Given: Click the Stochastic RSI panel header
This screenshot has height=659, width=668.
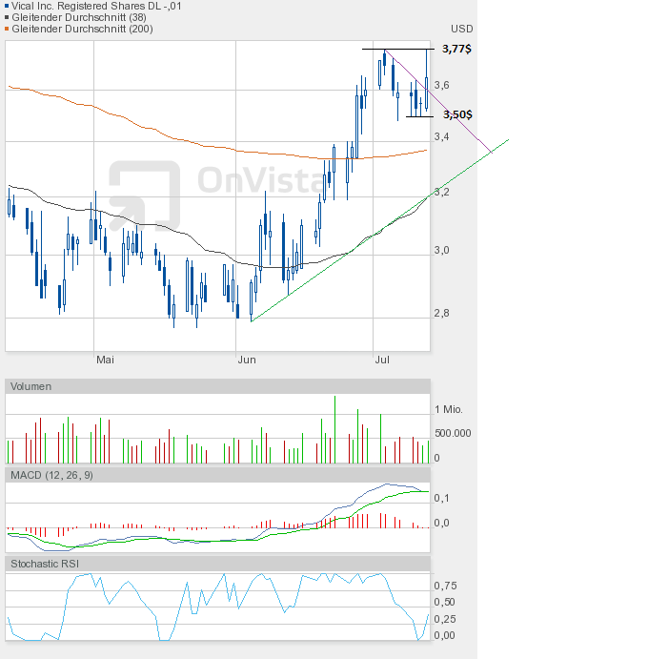Looking at the screenshot, I should point(217,564).
